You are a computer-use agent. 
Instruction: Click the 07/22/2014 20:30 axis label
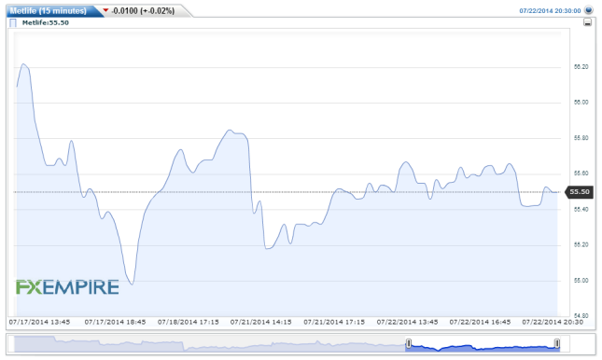tap(553, 322)
